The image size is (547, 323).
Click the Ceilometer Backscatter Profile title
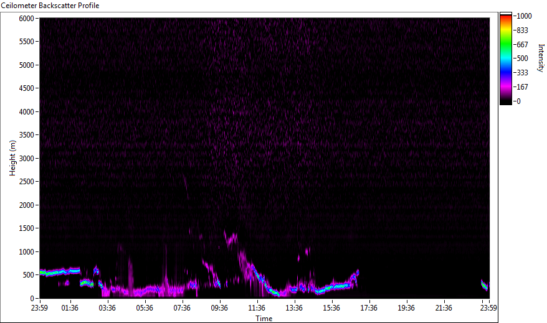coord(50,6)
